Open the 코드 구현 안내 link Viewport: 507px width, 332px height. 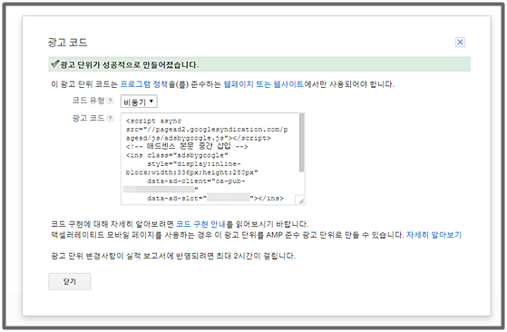coord(200,224)
